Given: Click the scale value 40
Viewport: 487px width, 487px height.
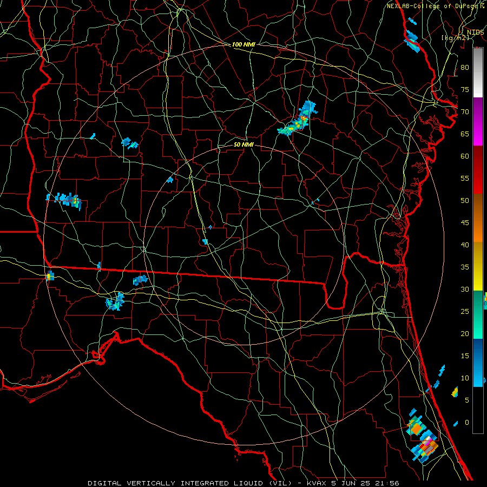Looking at the screenshot, I should (465, 245).
